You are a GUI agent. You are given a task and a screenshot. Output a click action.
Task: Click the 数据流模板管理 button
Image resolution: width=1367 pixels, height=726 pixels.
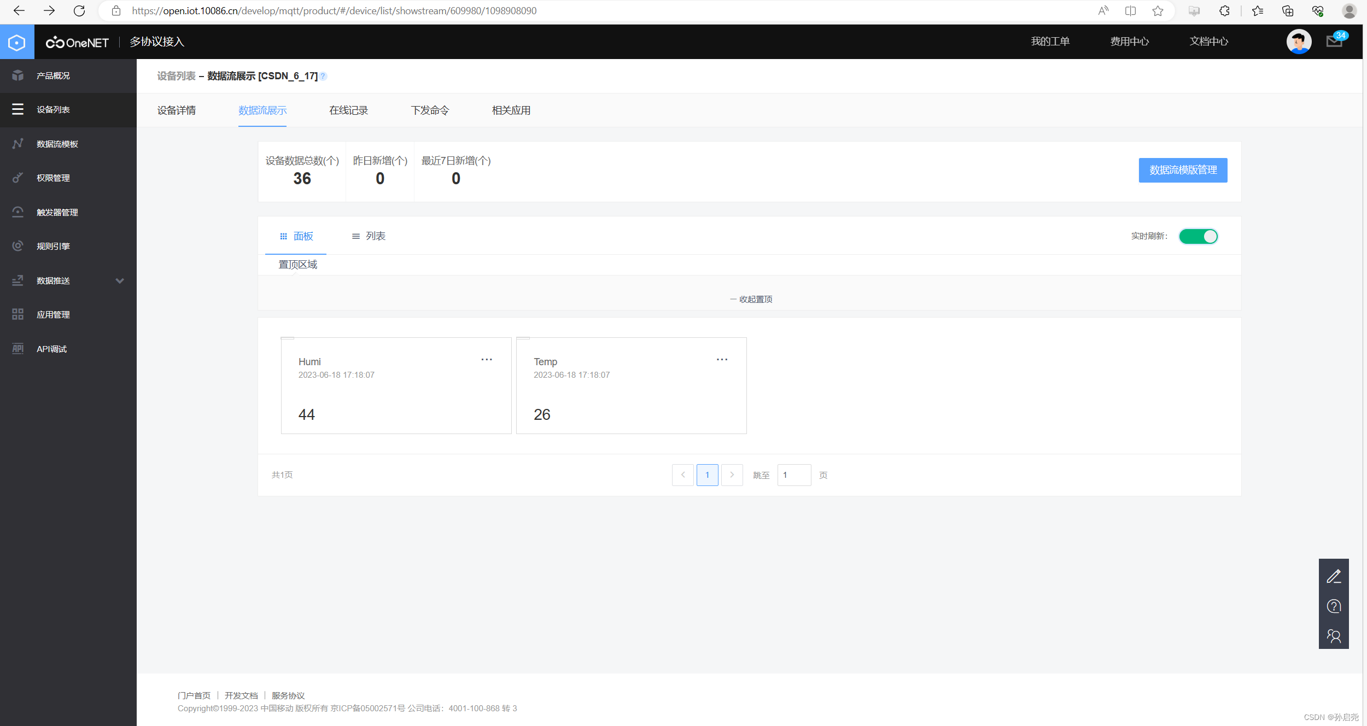click(1183, 169)
